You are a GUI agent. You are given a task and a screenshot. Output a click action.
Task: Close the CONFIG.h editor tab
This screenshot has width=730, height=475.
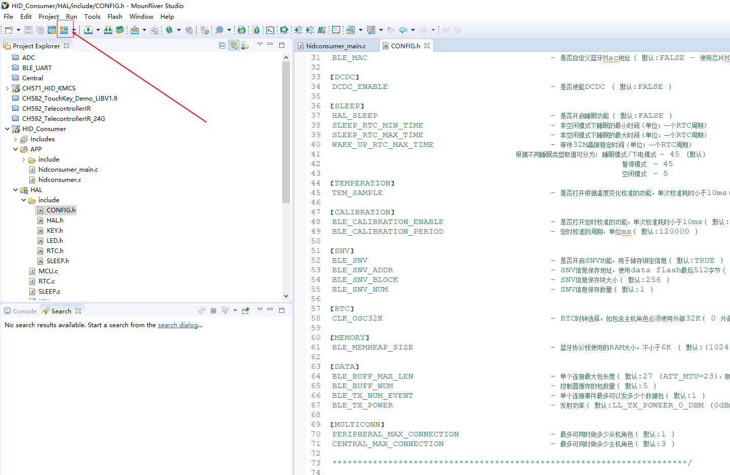[427, 46]
